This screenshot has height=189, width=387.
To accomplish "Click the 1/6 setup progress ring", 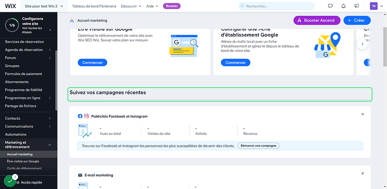I will pyautogui.click(x=12, y=25).
